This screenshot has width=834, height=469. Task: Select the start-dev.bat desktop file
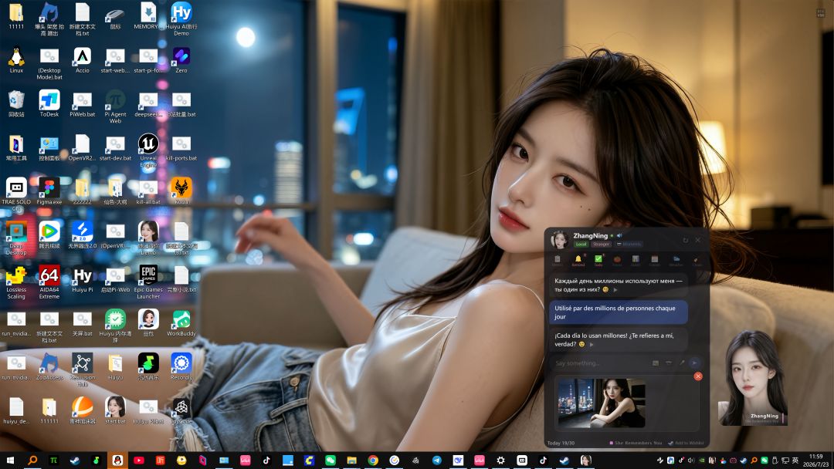pos(115,147)
